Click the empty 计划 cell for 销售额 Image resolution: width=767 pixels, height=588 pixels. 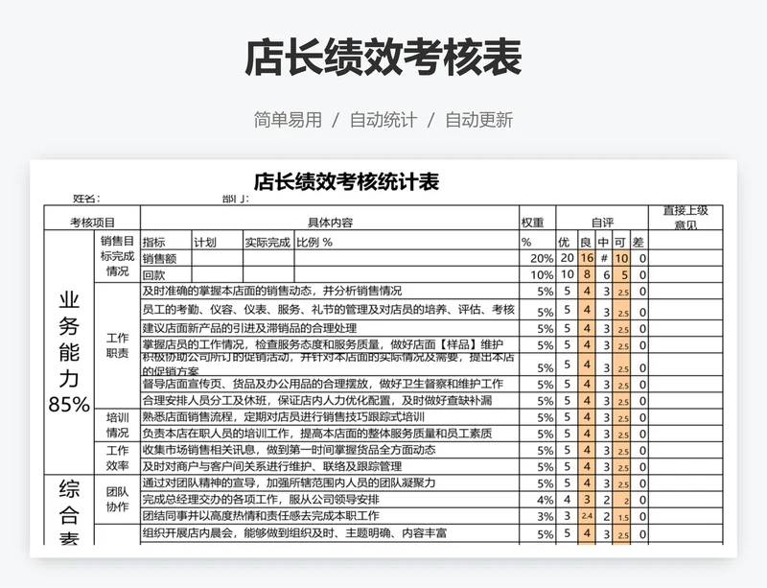point(218,258)
